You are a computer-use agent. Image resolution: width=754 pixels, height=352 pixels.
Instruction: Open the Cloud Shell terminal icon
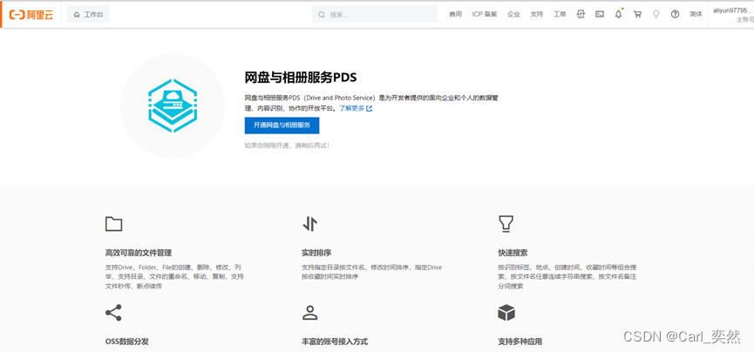tap(600, 15)
